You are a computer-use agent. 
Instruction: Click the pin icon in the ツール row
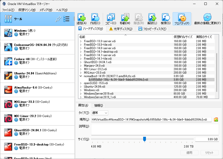[58, 19]
